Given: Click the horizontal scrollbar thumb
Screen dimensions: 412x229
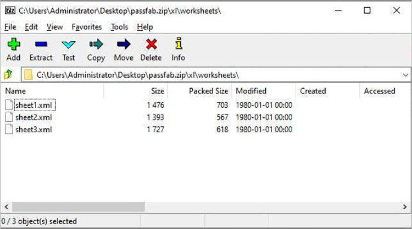Looking at the screenshot, I should [79, 207].
